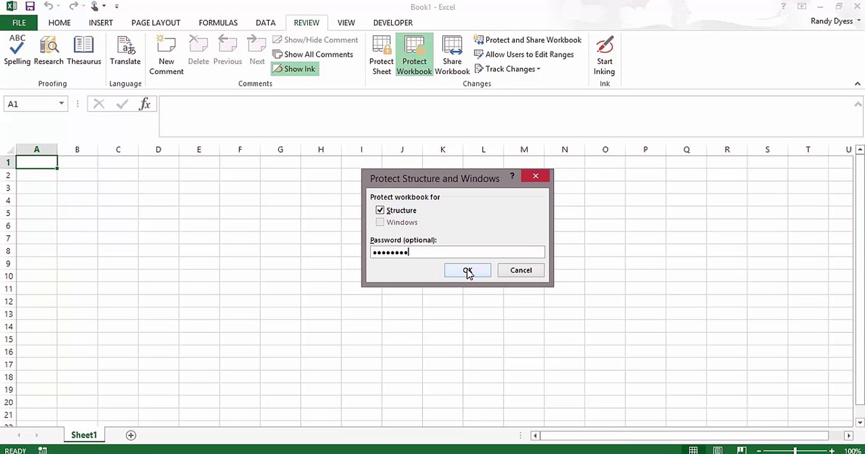865x454 pixels.
Task: Open the touch/mouse mode icon
Action: (95, 6)
